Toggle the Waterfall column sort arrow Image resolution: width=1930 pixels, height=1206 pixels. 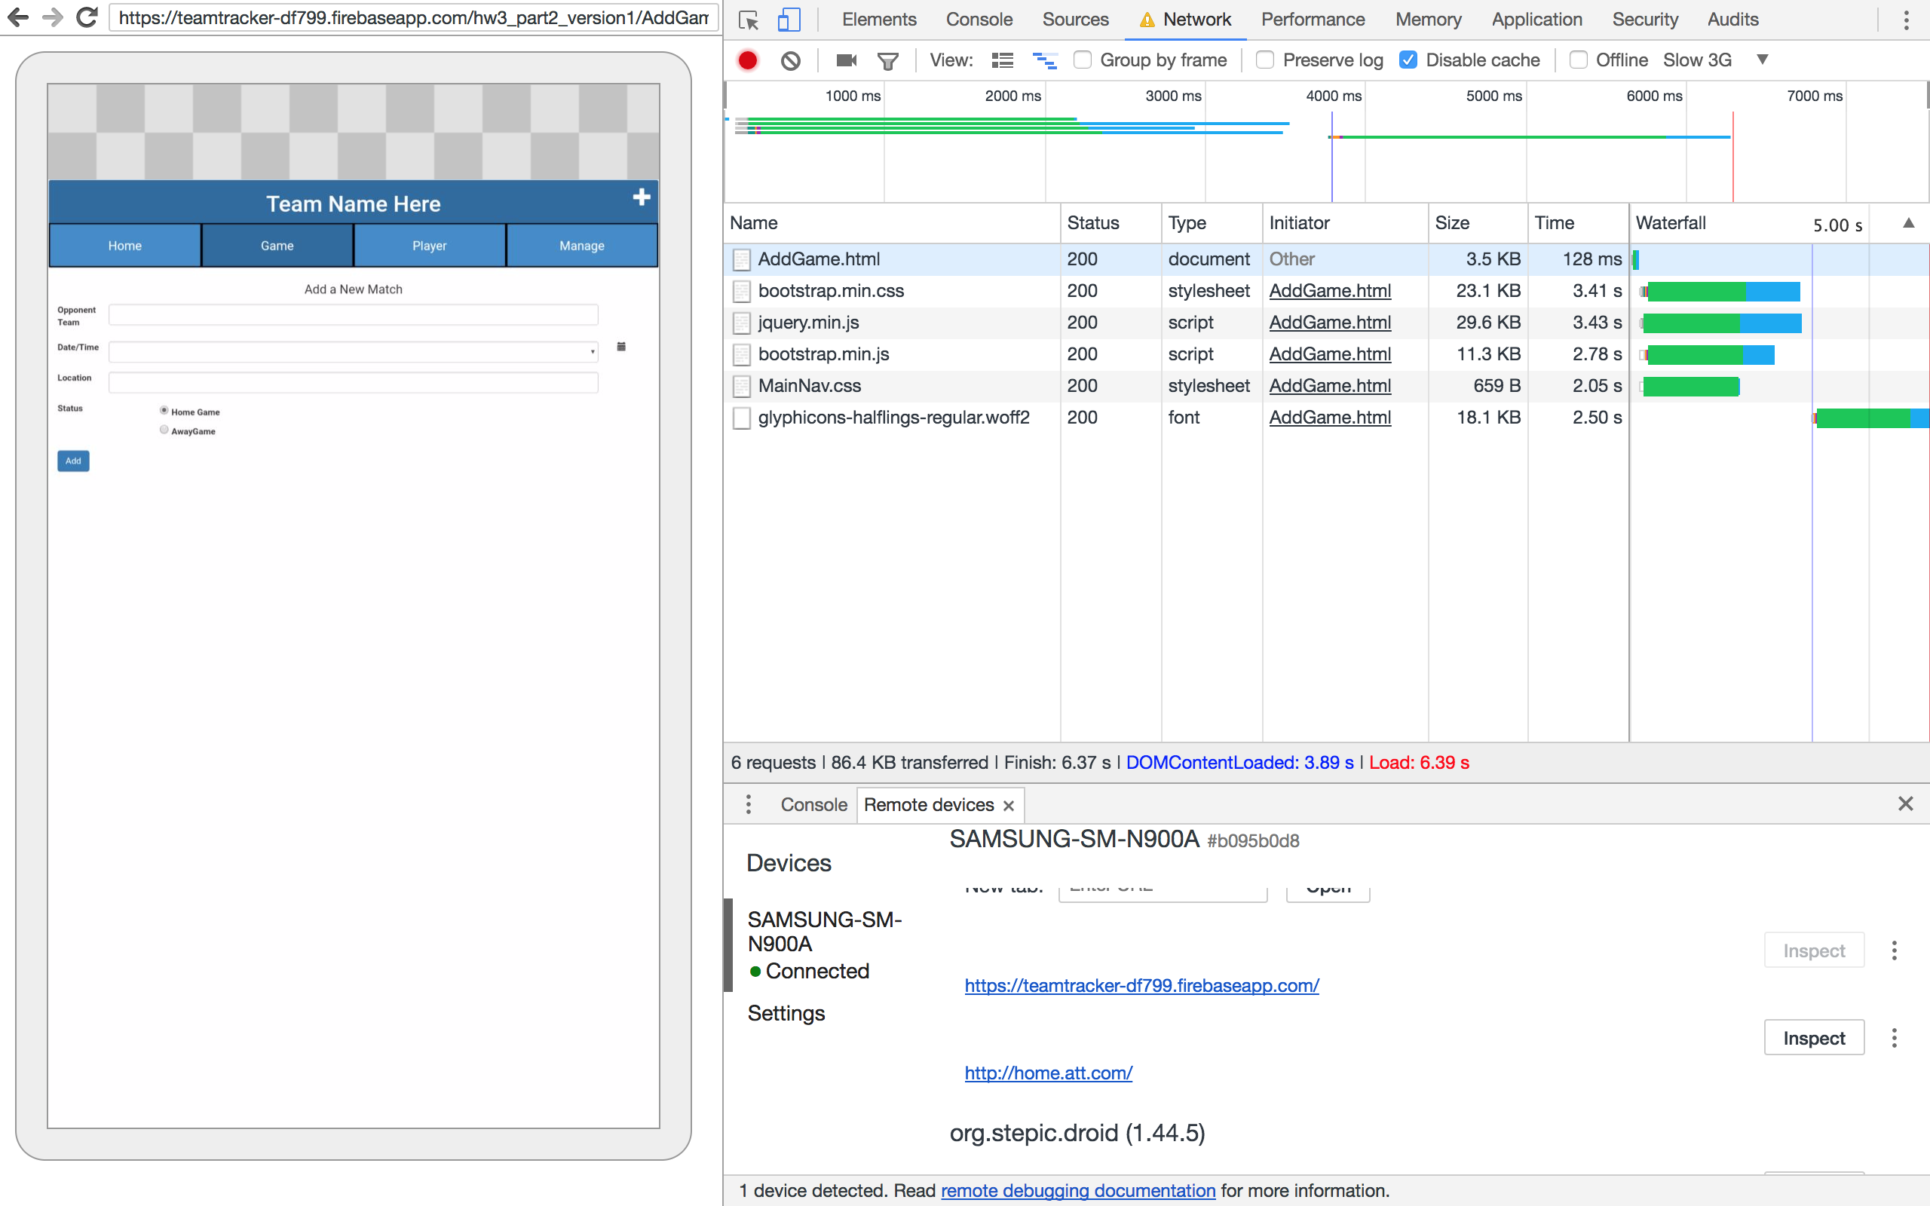click(x=1908, y=223)
